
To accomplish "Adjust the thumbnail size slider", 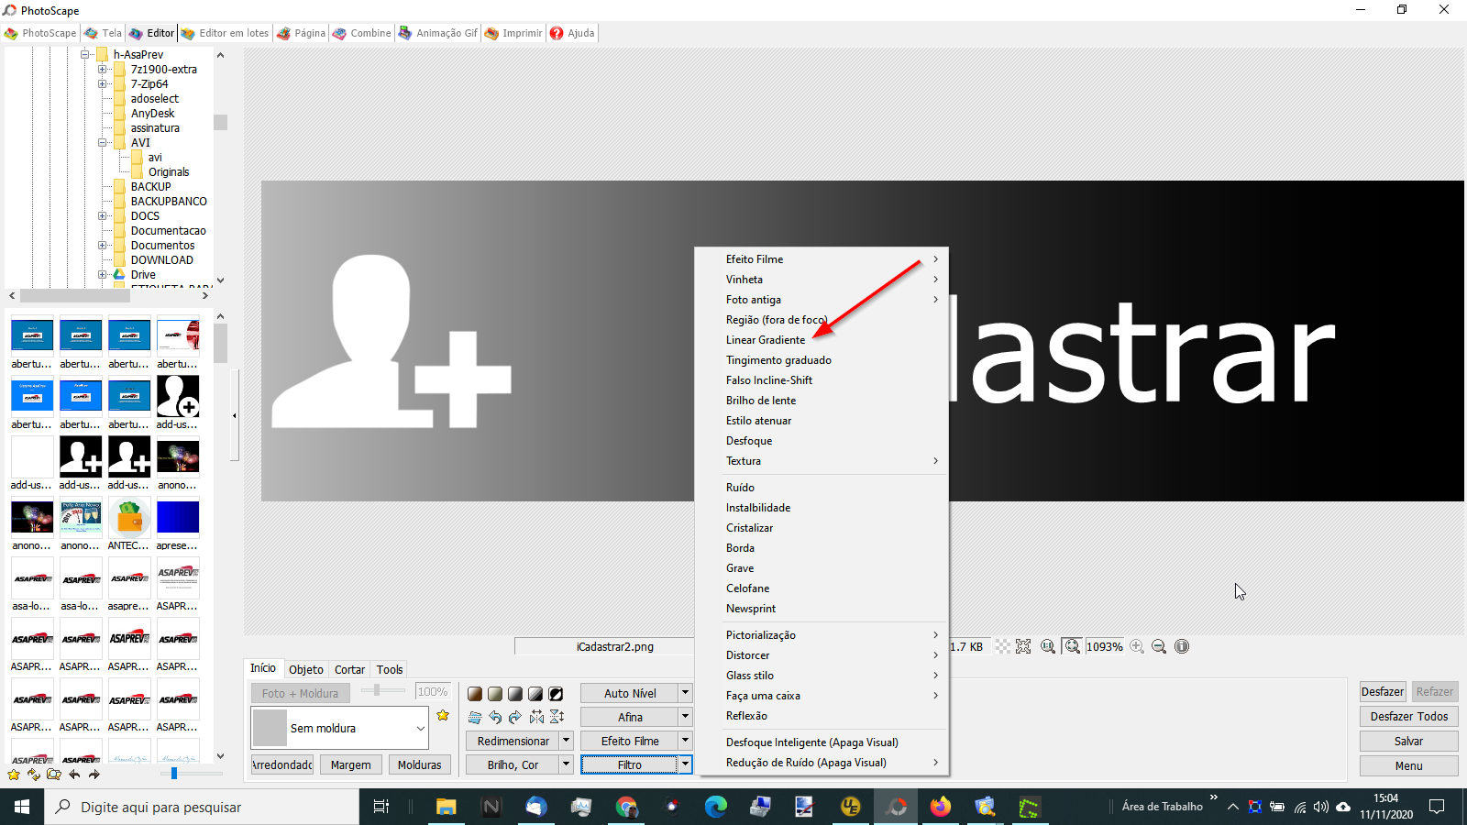I will click(174, 775).
